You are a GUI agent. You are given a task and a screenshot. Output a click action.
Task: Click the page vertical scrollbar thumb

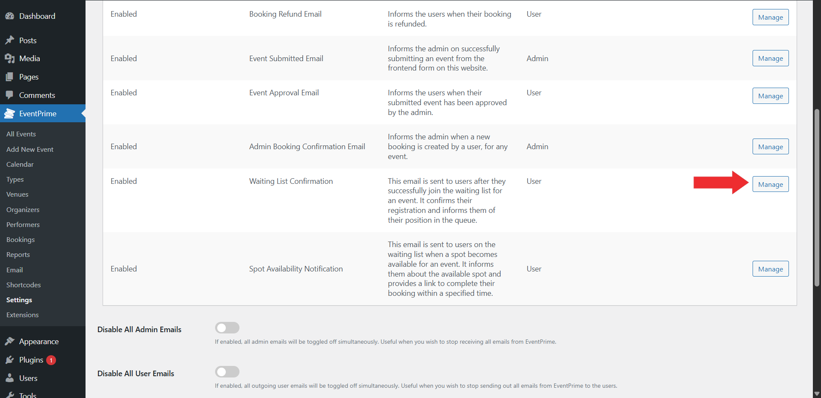(x=817, y=197)
